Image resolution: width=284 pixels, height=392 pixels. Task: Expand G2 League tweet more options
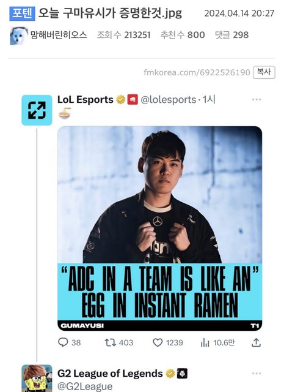pos(257,374)
